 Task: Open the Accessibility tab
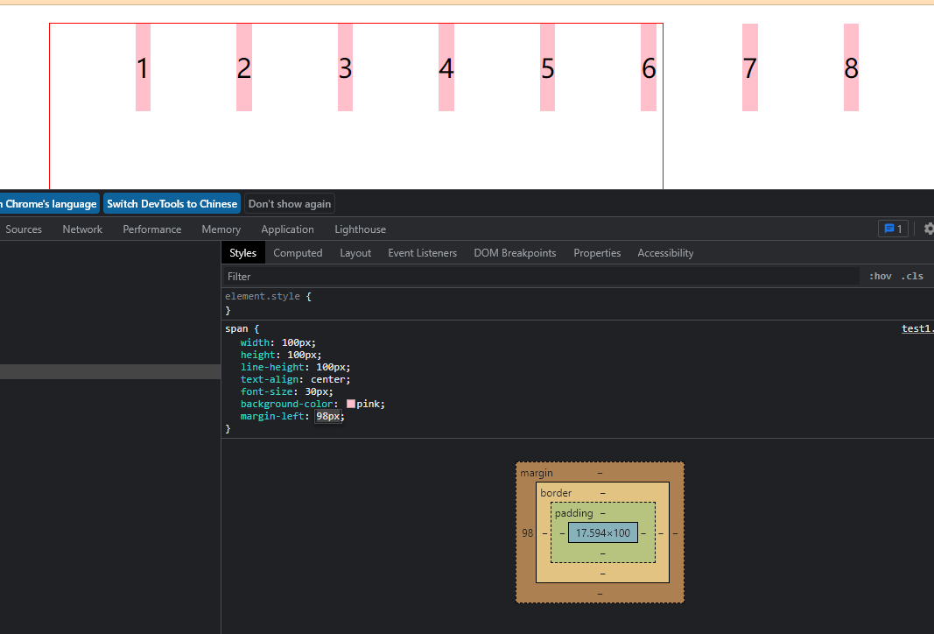[665, 253]
